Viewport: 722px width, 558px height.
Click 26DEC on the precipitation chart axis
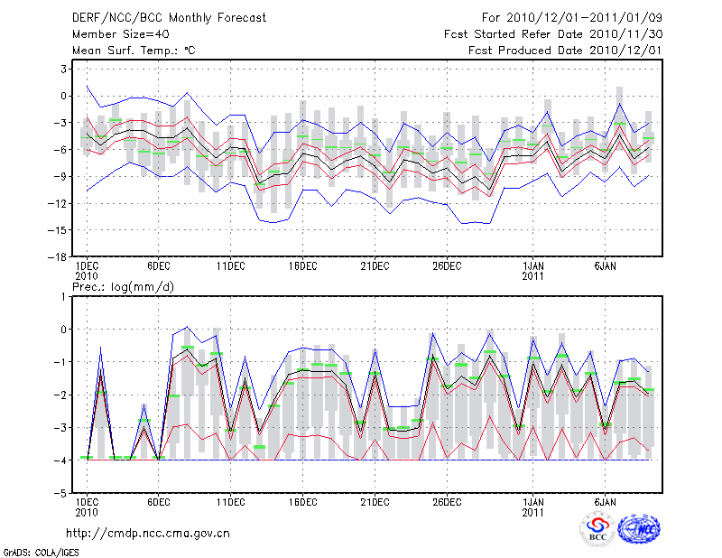[447, 501]
